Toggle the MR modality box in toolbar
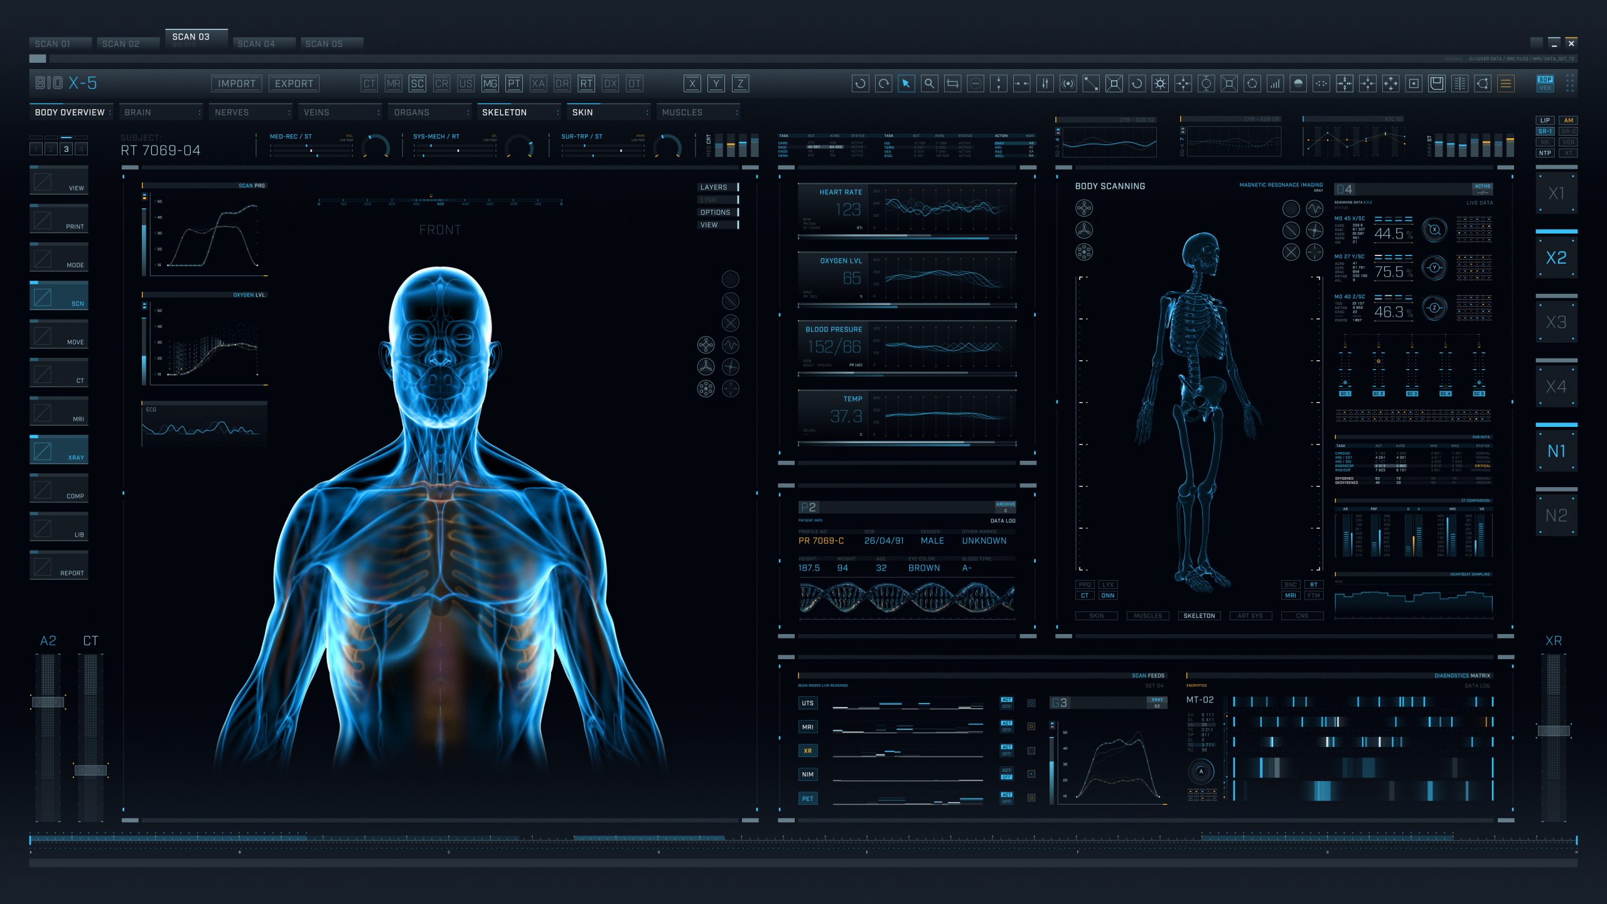The height and width of the screenshot is (904, 1607). (394, 83)
